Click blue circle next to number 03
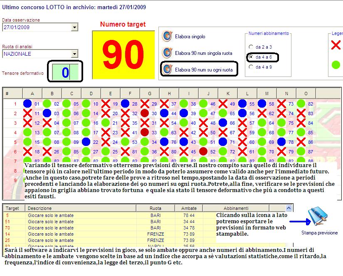The height and width of the screenshot is (276, 343). (47, 113)
